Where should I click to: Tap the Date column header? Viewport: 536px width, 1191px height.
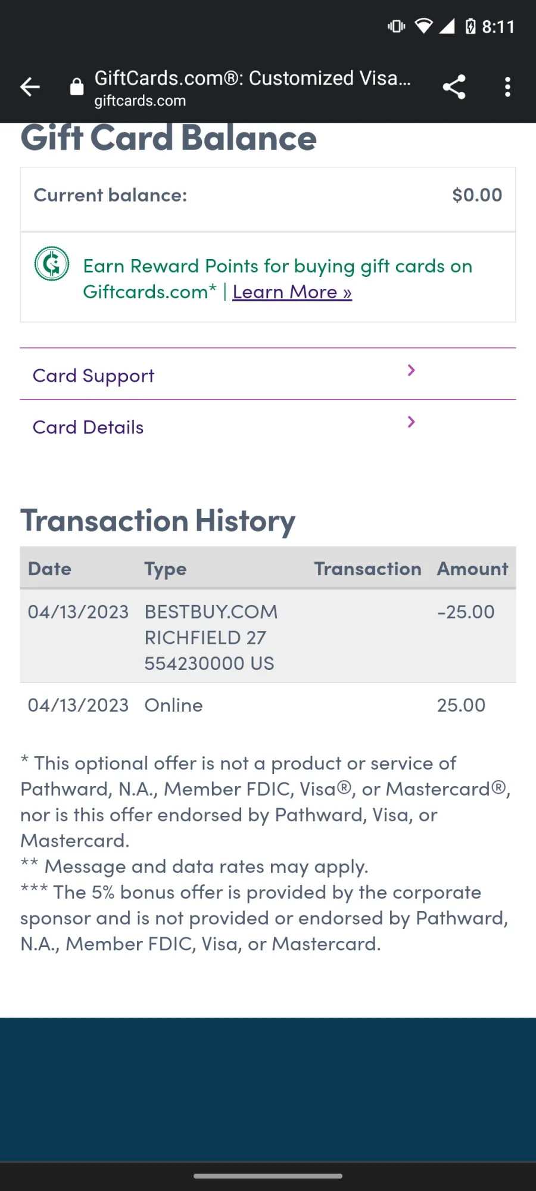point(49,569)
